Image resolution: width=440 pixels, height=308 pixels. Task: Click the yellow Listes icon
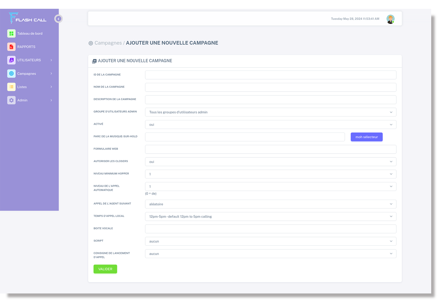(11, 87)
